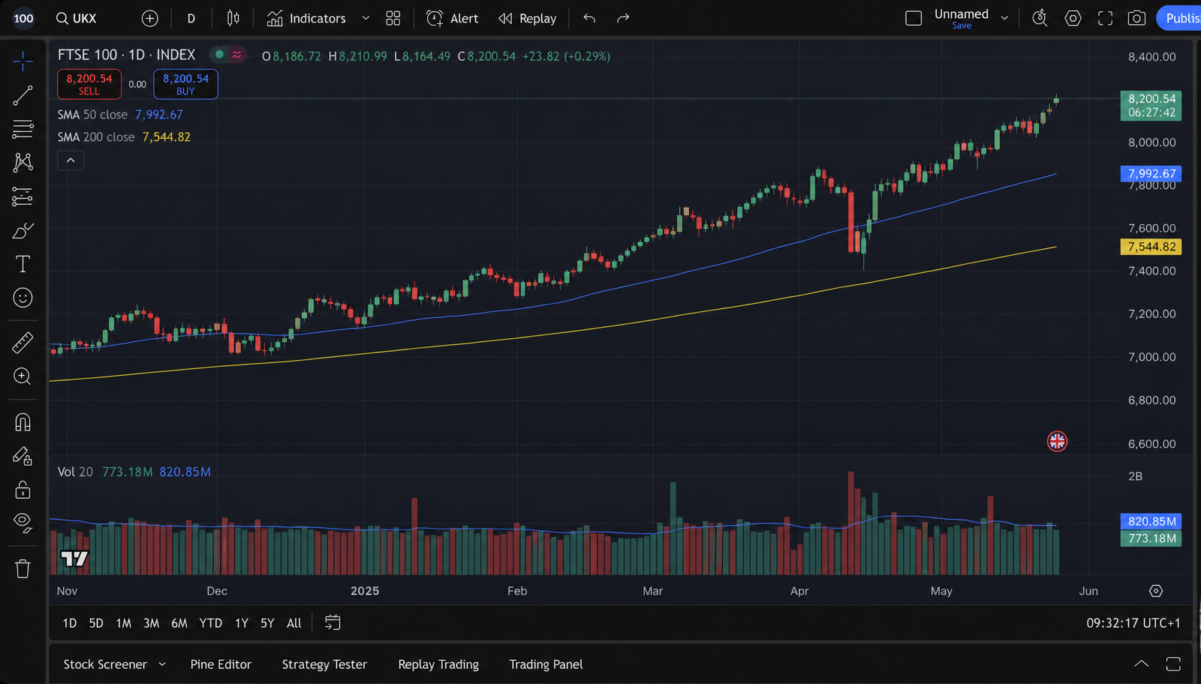Expand the Stock Screener dropdown arrow
Viewport: 1201px width, 684px height.
162,664
